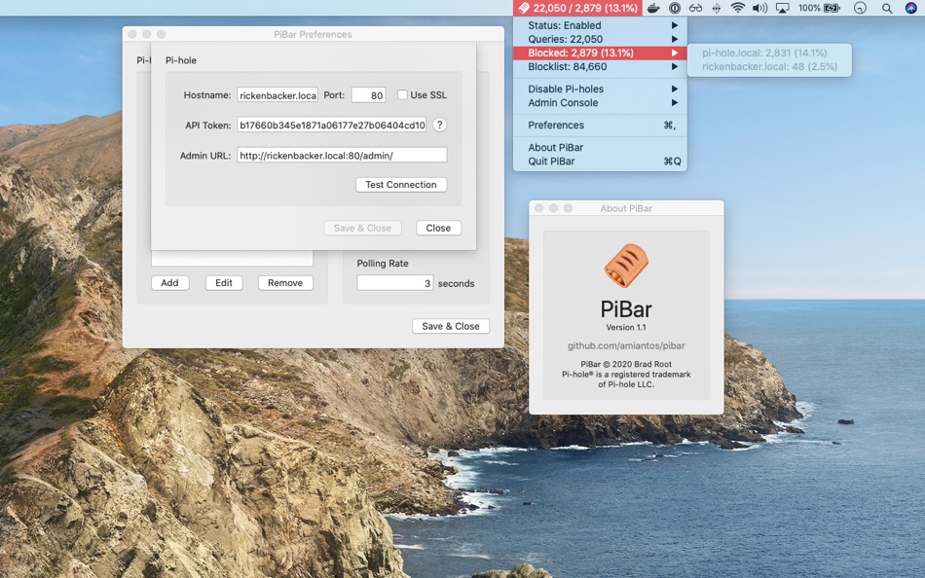Screen dimensions: 925x578
Task: Close the About PiBar window
Action: 538,208
